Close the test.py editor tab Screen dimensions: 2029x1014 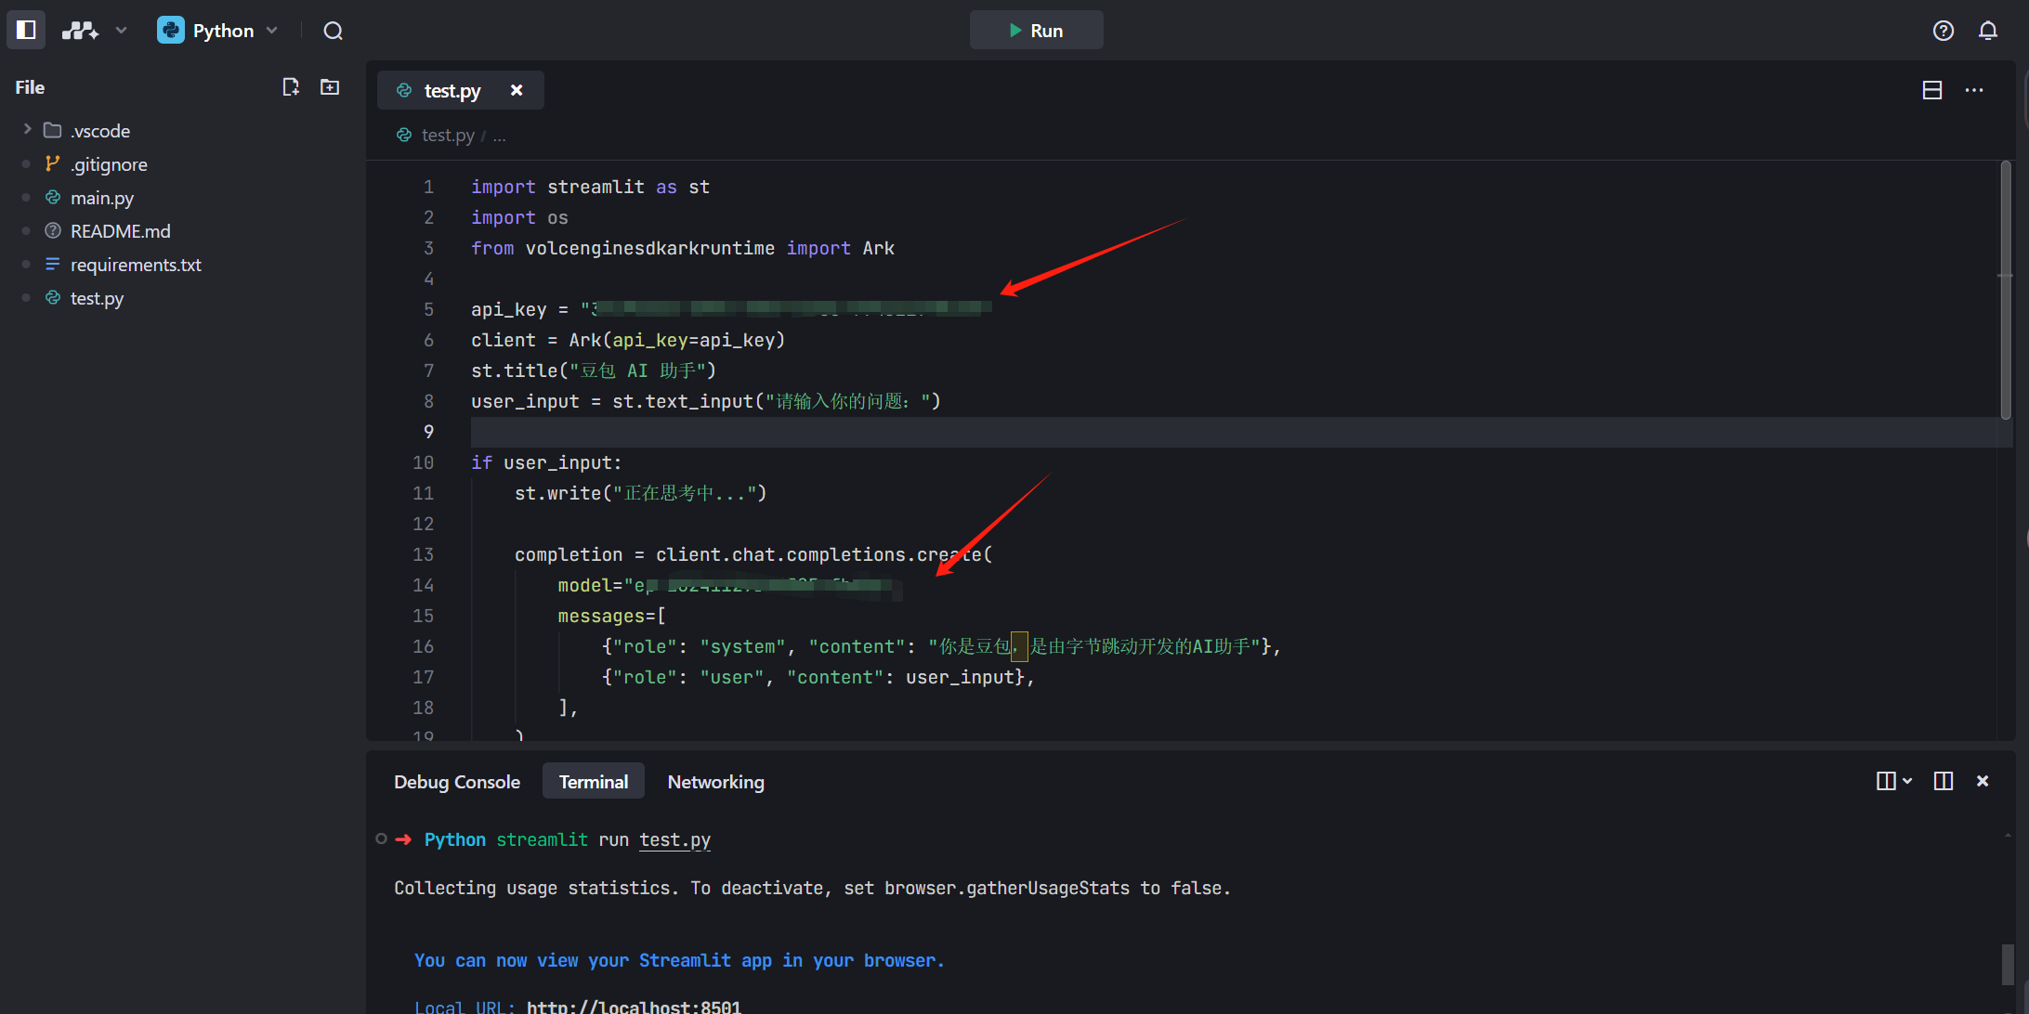pos(517,90)
